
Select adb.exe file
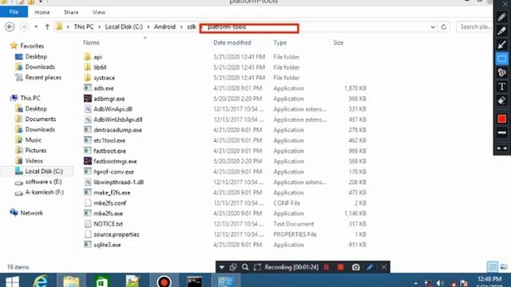point(104,88)
